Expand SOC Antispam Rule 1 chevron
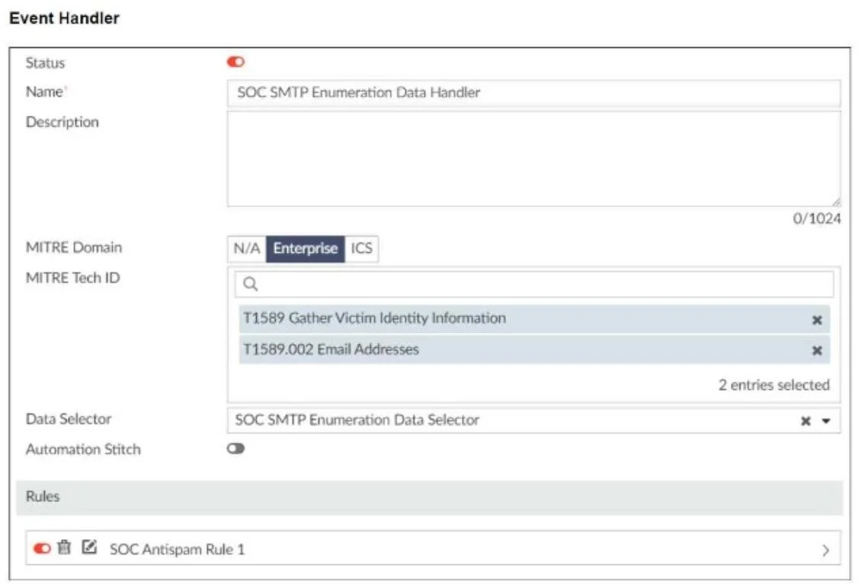Viewport: 862px width, 588px height. (825, 550)
